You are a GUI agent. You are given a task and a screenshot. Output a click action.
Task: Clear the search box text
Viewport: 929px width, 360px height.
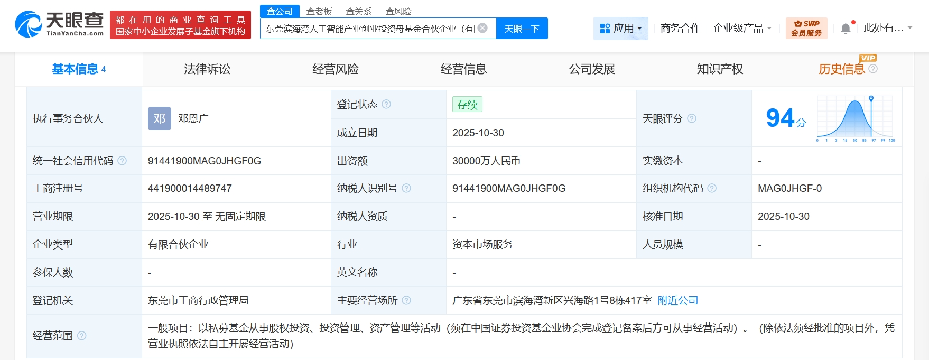(x=482, y=28)
